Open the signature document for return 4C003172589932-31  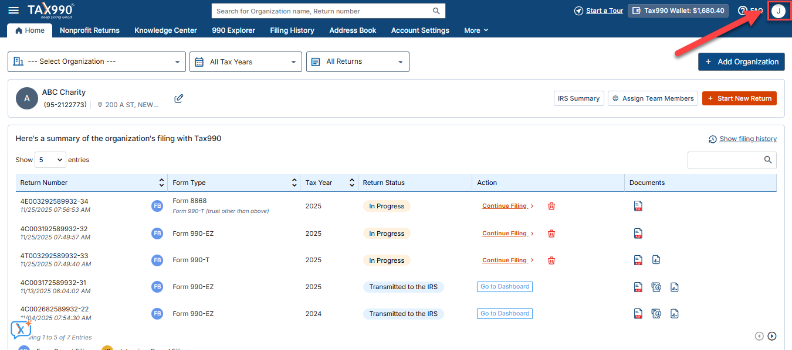(x=675, y=287)
